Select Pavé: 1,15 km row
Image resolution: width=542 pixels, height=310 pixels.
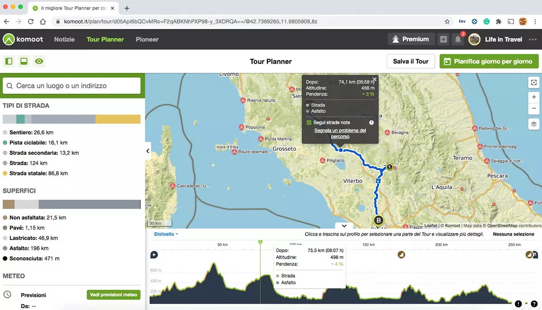click(24, 228)
